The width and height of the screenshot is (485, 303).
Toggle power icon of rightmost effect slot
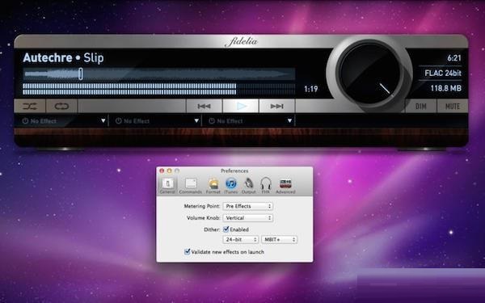tap(212, 121)
